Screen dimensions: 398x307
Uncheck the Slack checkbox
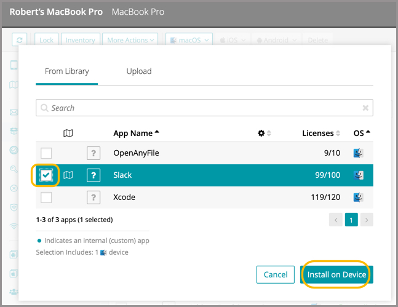(x=46, y=175)
